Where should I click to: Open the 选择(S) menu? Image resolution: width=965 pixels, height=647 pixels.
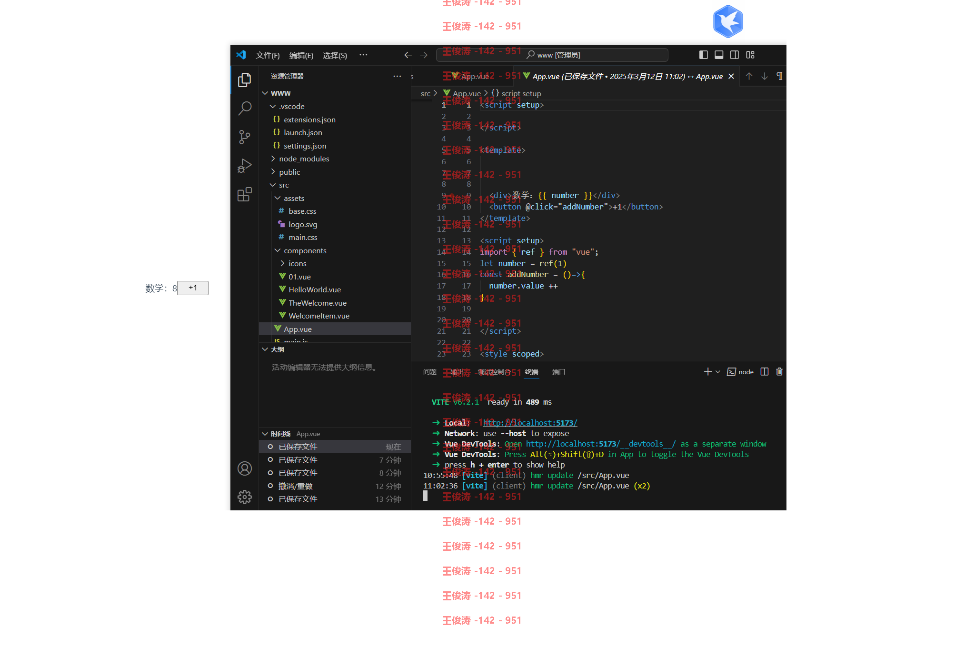(x=335, y=55)
